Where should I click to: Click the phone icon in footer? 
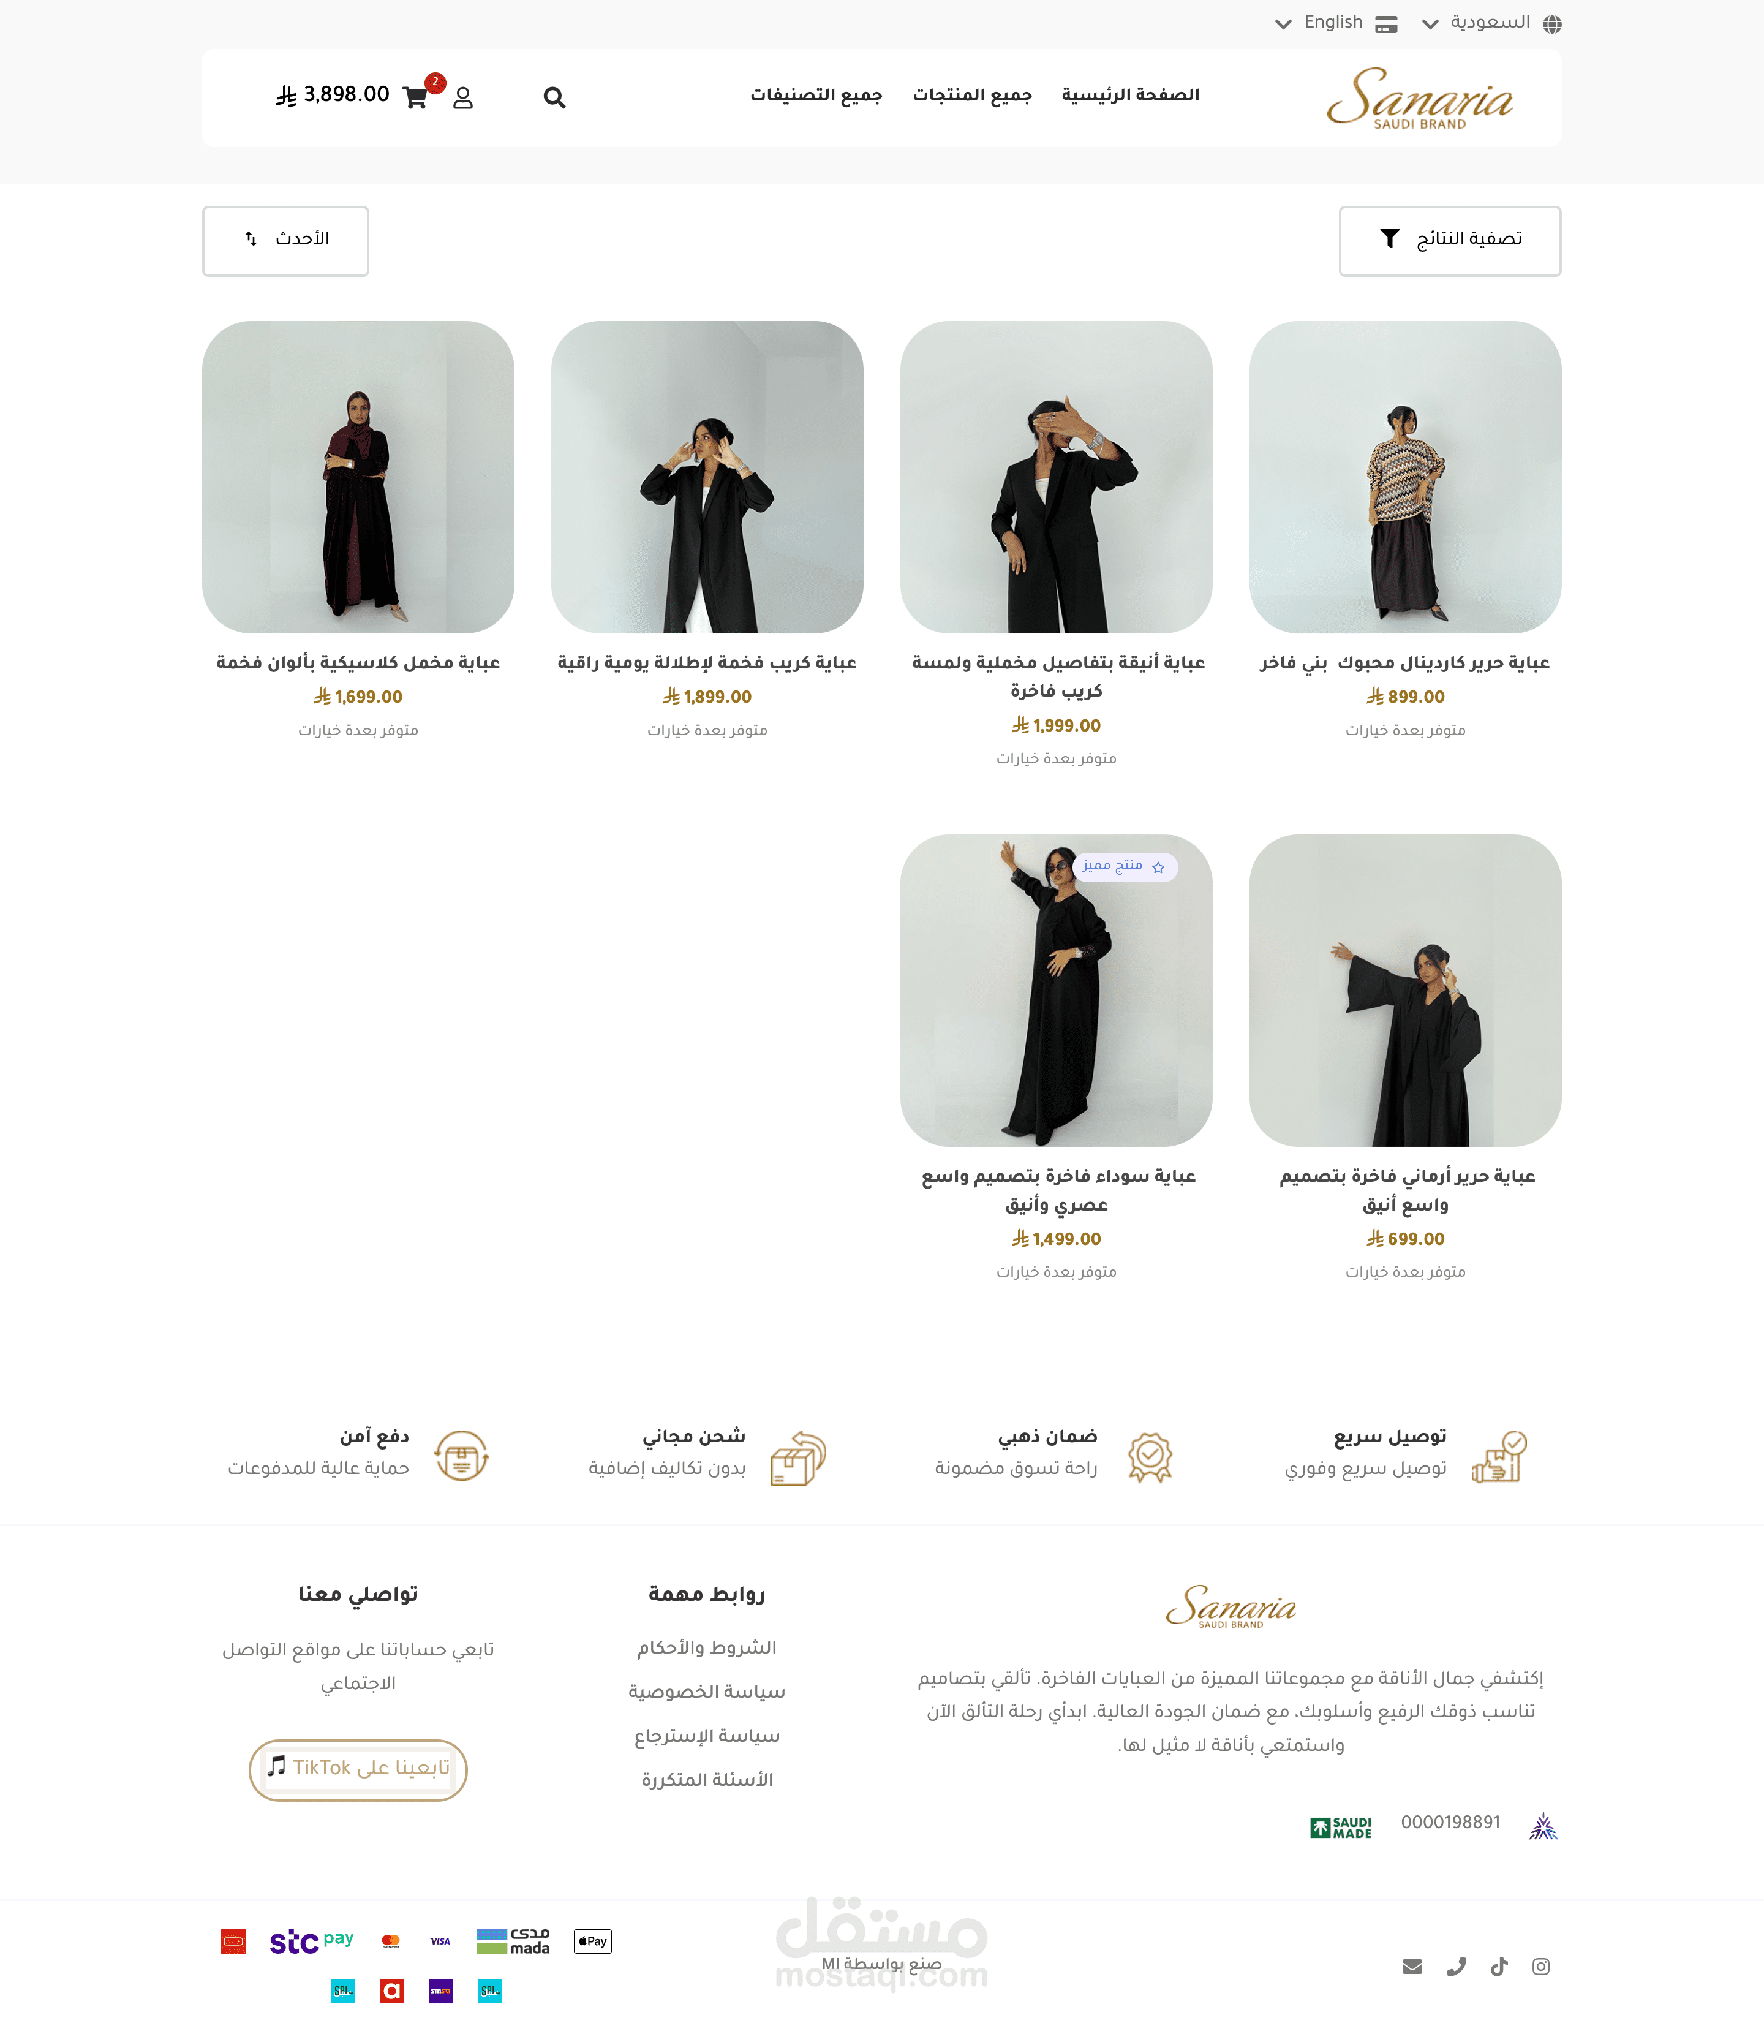pyautogui.click(x=1456, y=1966)
